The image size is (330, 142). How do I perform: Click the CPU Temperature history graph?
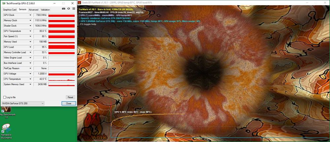point(61,79)
